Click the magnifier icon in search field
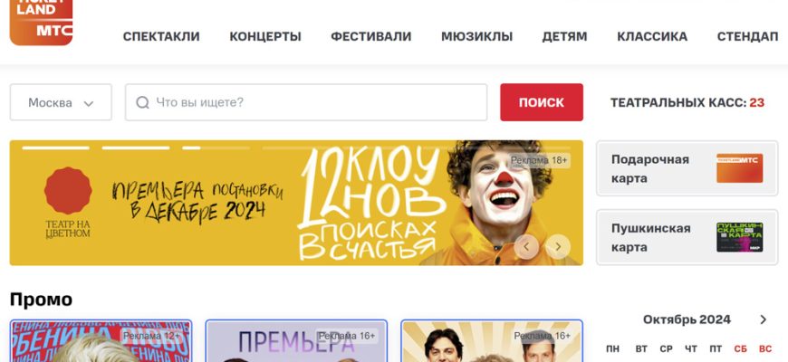The width and height of the screenshot is (788, 362). click(143, 102)
